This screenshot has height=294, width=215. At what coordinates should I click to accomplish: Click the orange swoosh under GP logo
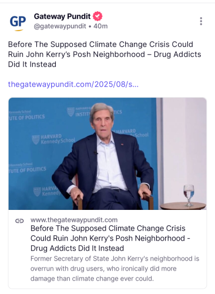[19, 31]
